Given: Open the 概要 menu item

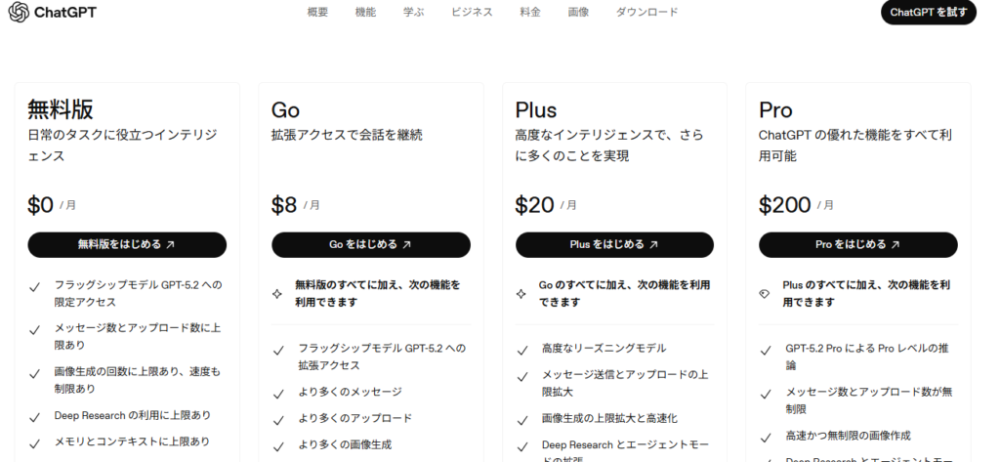Looking at the screenshot, I should pyautogui.click(x=317, y=13).
